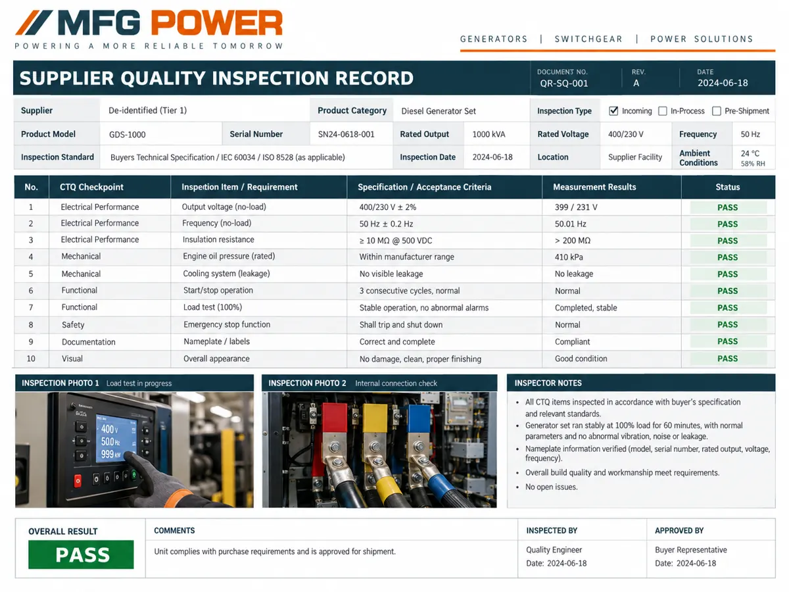Click result Completed, stable
This screenshot has width=789, height=592.
point(585,308)
